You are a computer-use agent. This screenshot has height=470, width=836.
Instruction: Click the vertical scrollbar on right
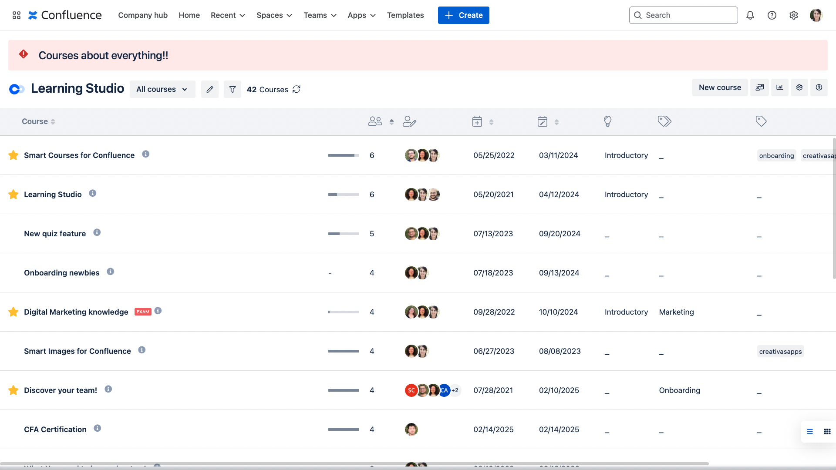coord(834,208)
